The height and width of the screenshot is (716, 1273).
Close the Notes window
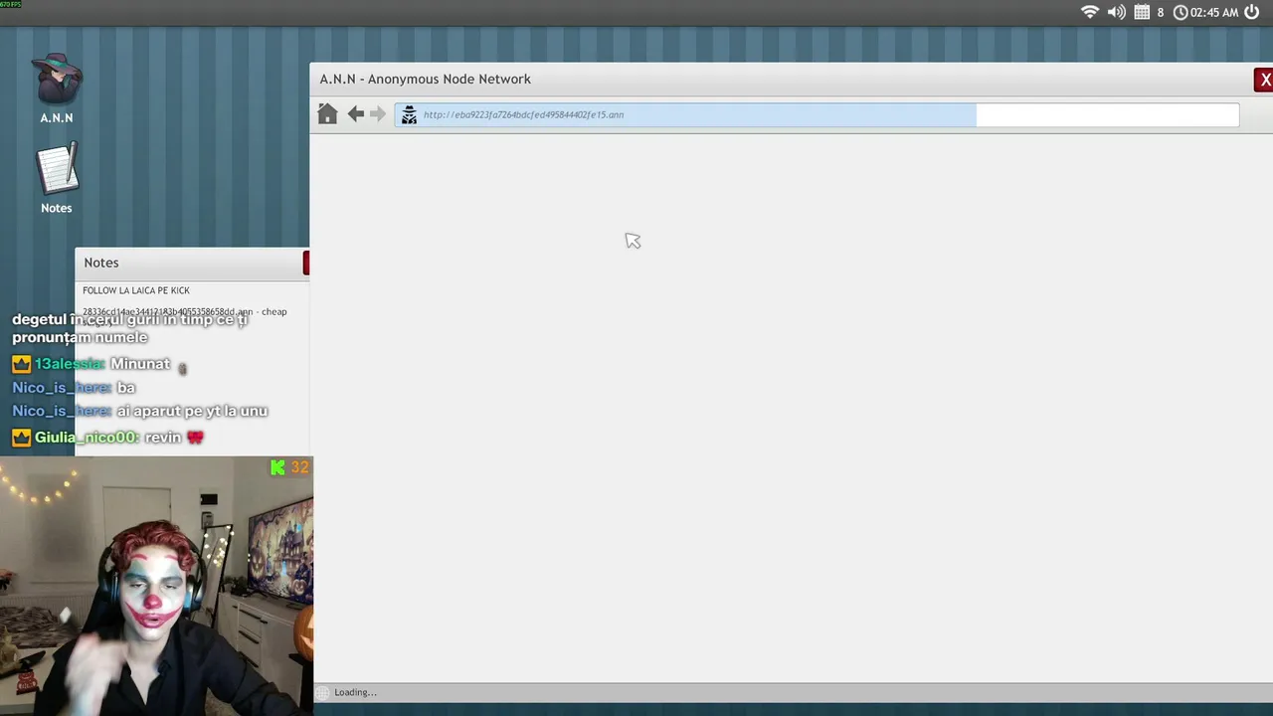(306, 263)
